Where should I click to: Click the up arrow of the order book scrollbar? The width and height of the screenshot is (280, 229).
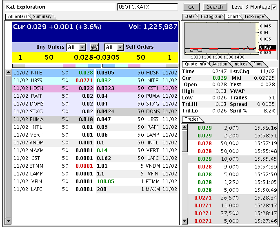tap(8, 72)
